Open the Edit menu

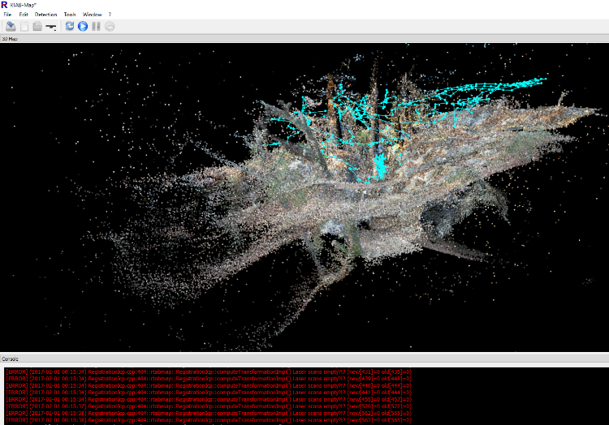point(24,15)
